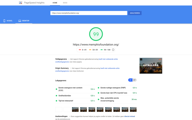Click the 0-49 red legend entry
Image resolution: width=192 pixels, height=120 pixels.
[83, 50]
